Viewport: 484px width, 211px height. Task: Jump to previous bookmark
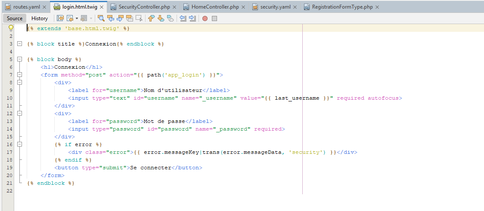[151, 18]
